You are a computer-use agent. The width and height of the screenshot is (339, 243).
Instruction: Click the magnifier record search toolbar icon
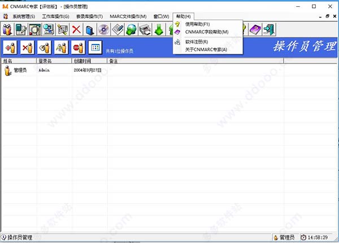tap(35, 29)
